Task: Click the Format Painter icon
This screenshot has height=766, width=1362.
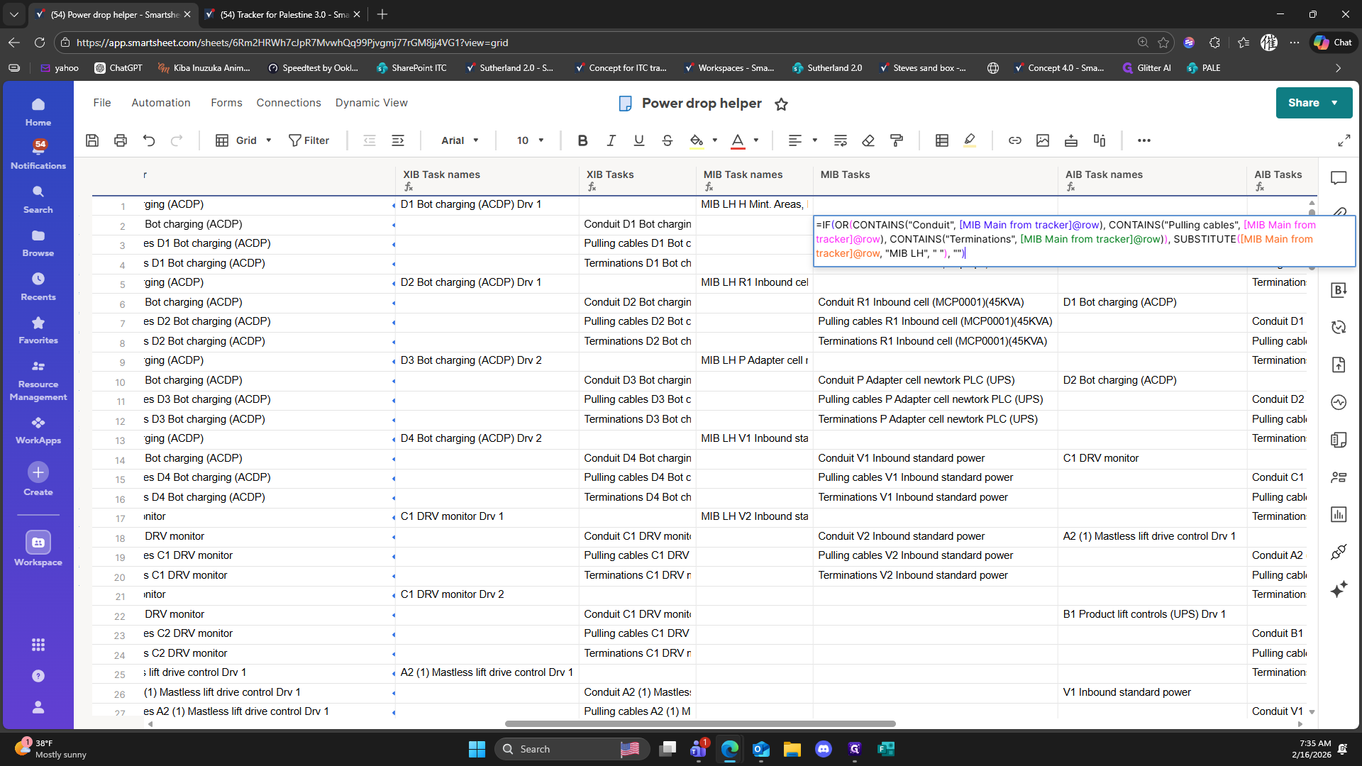Action: point(897,140)
